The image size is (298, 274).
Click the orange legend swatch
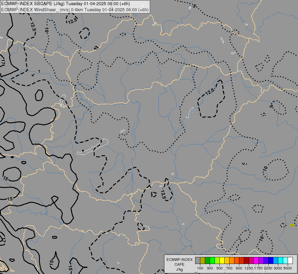pyautogui.click(x=232, y=261)
